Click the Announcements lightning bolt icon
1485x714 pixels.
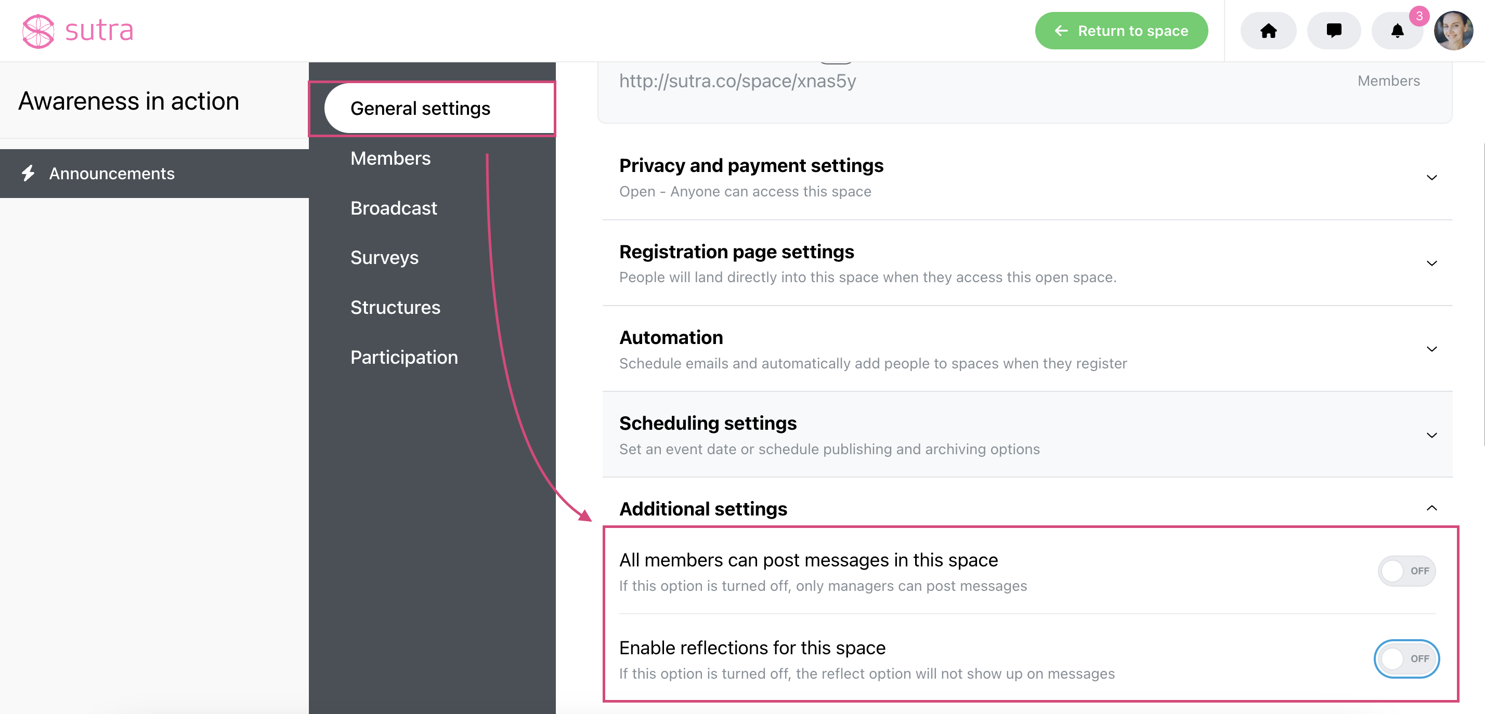pyautogui.click(x=28, y=174)
